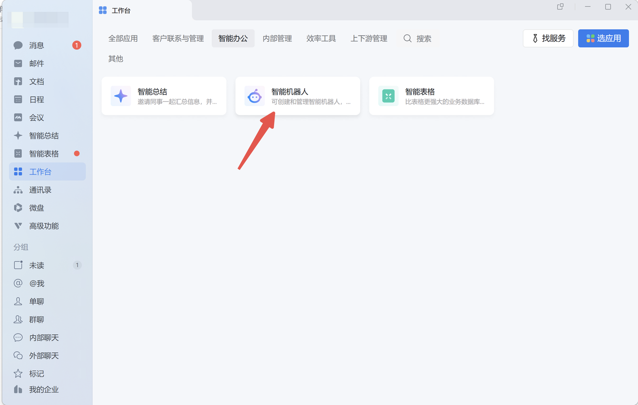Click the blue 选应用 button

(x=603, y=38)
